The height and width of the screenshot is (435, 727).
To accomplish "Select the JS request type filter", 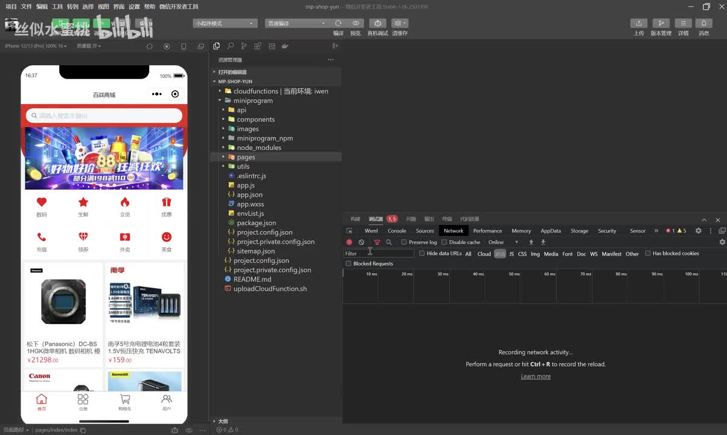I will tap(511, 254).
